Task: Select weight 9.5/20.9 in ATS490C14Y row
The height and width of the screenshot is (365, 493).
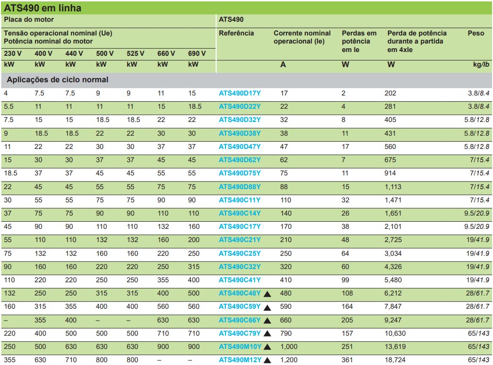Action: pos(476,213)
